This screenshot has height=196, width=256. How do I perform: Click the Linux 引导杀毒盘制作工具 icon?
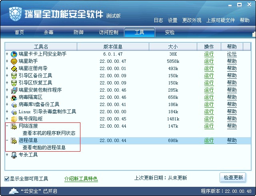pos(14,112)
